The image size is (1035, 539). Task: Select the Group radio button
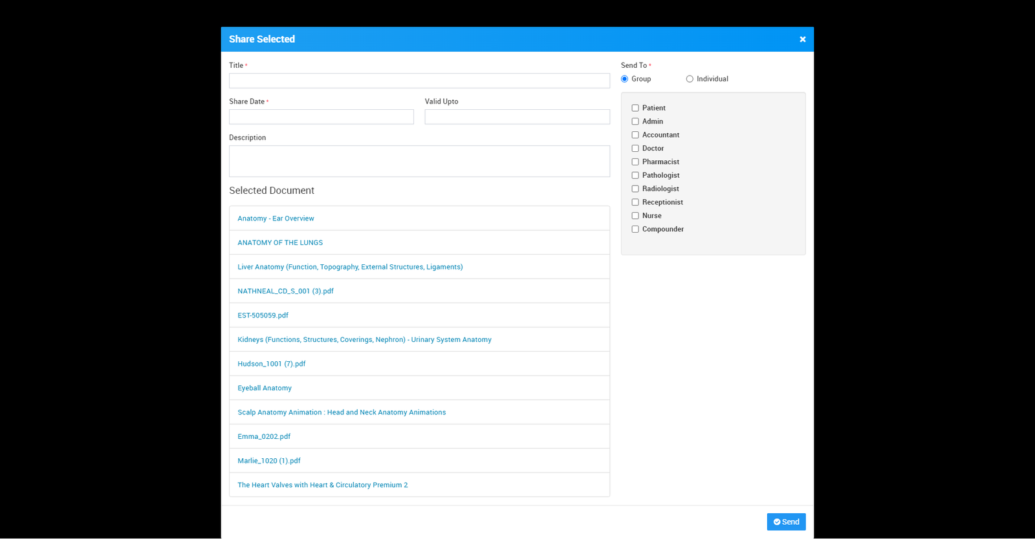(625, 79)
